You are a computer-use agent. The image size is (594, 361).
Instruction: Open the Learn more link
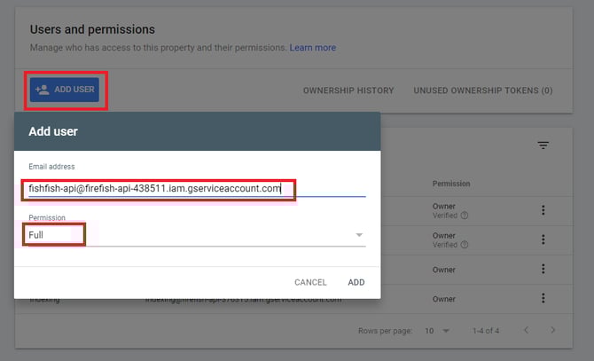coord(312,48)
